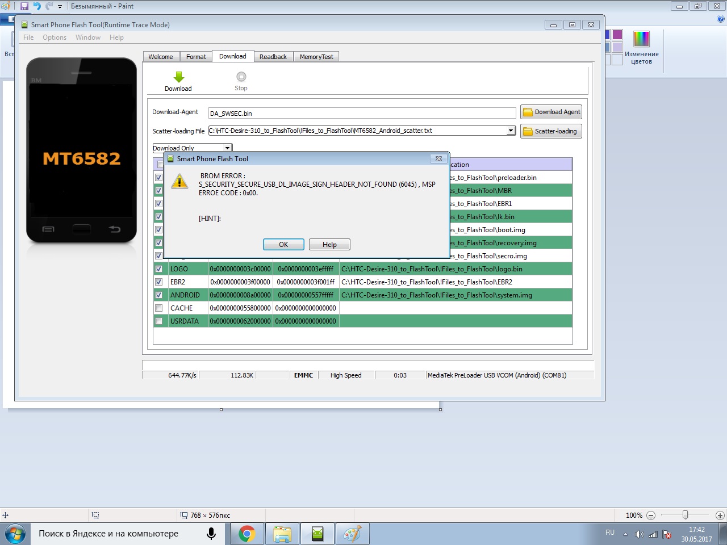
Task: Check the CACHE partition checkbox
Action: [x=158, y=308]
